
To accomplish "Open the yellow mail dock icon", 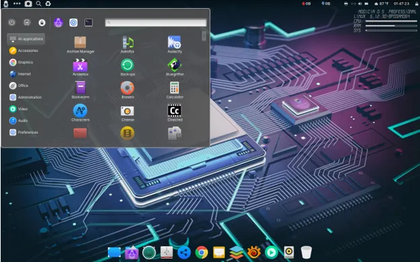I will click(219, 253).
